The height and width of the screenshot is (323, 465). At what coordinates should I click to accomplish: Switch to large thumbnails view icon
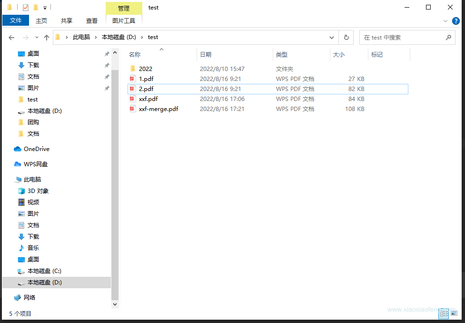tap(454, 313)
